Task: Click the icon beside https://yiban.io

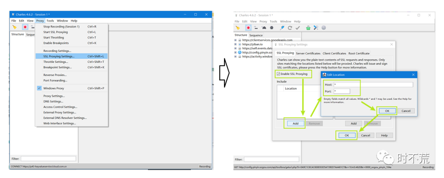Action: (x=240, y=44)
